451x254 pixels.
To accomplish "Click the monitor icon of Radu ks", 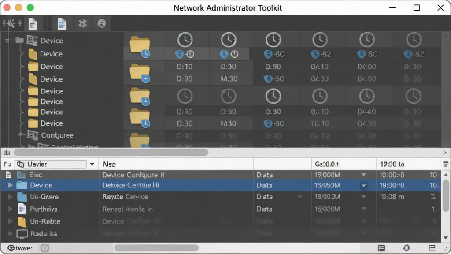I will coord(22,234).
